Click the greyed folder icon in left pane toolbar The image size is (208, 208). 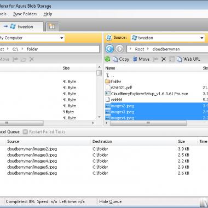tap(24, 59)
